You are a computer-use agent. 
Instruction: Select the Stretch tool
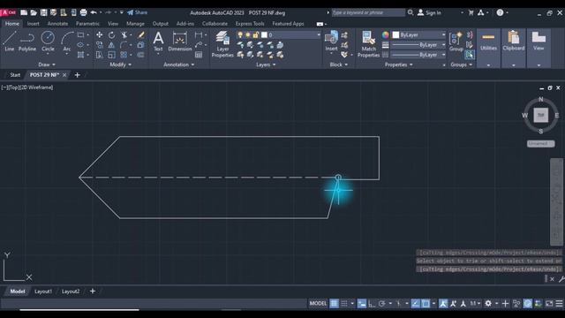pos(99,55)
